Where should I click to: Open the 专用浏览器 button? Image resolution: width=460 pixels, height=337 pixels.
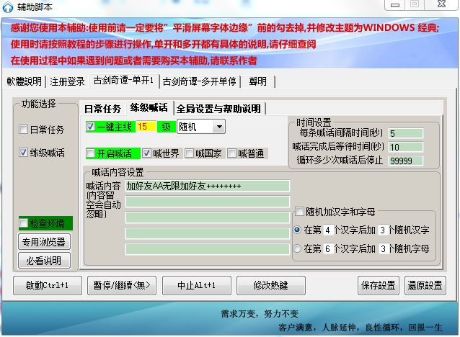point(42,242)
